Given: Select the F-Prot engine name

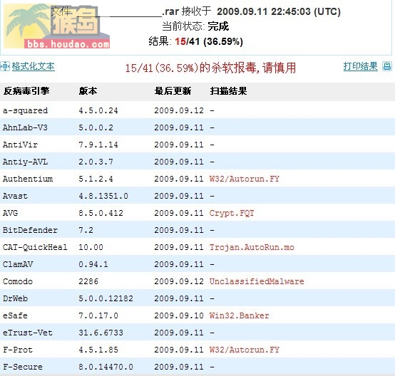Looking at the screenshot, I should (x=18, y=350).
